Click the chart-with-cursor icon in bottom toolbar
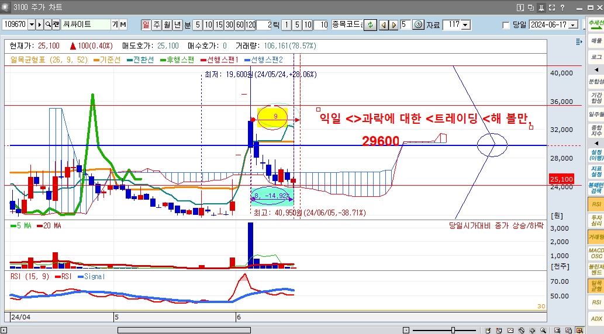The width and height of the screenshot is (604, 334). pyautogui.click(x=557, y=330)
